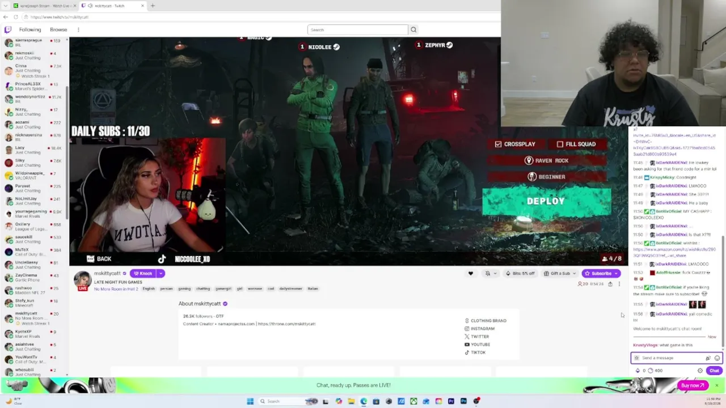Dismiss the Passes banner with X
The height and width of the screenshot is (408, 726).
(716, 385)
